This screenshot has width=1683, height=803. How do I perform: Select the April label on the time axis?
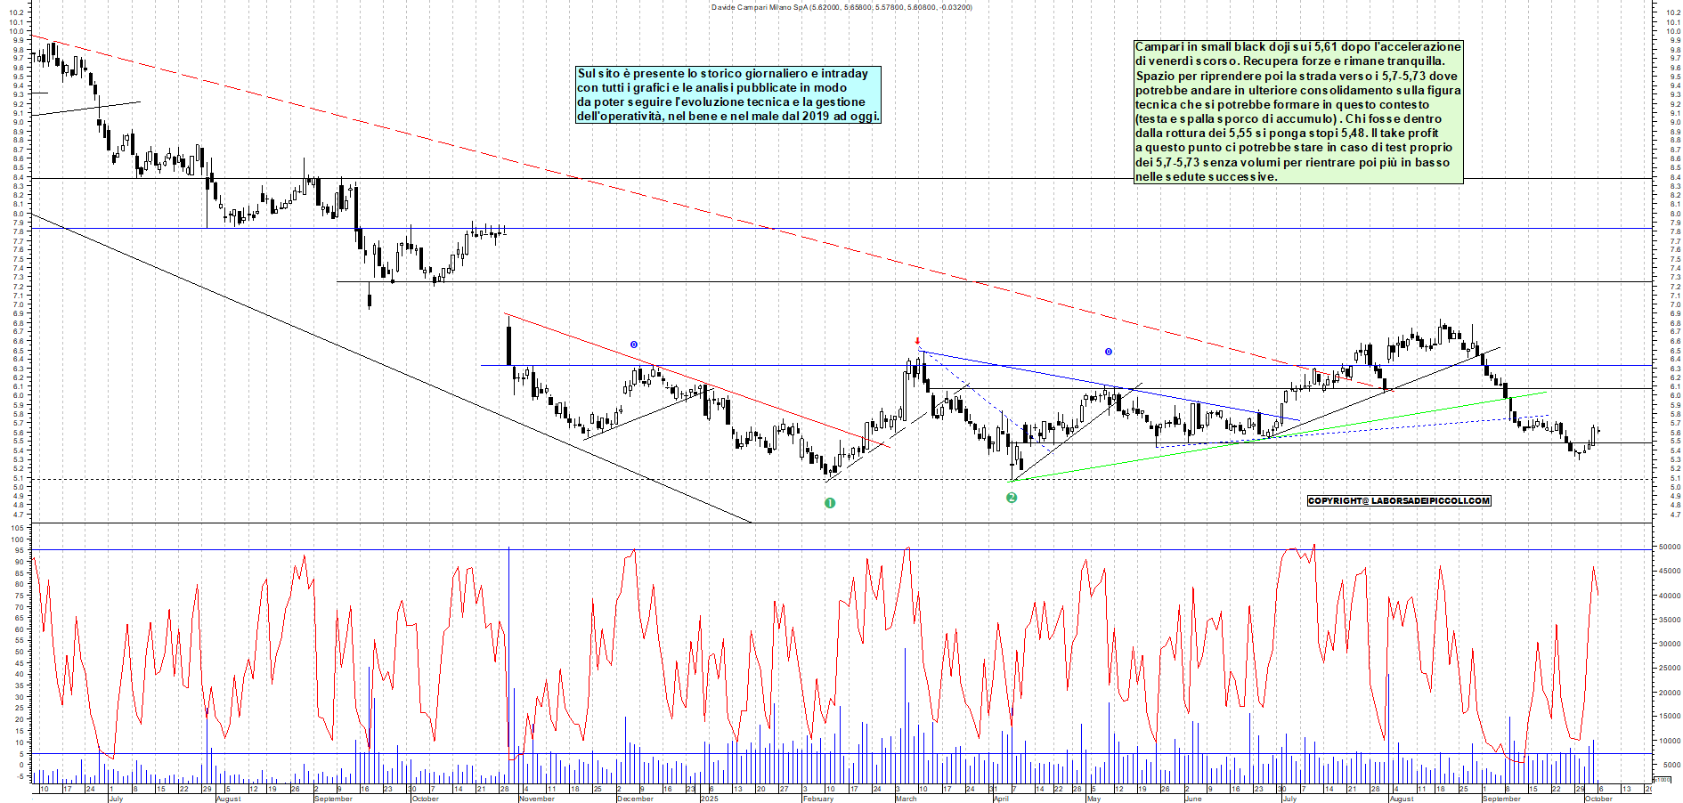(x=1001, y=799)
